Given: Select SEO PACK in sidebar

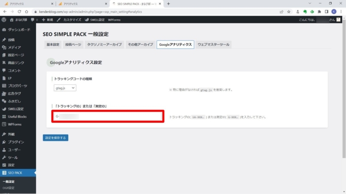Looking at the screenshot, I should pos(18,173).
